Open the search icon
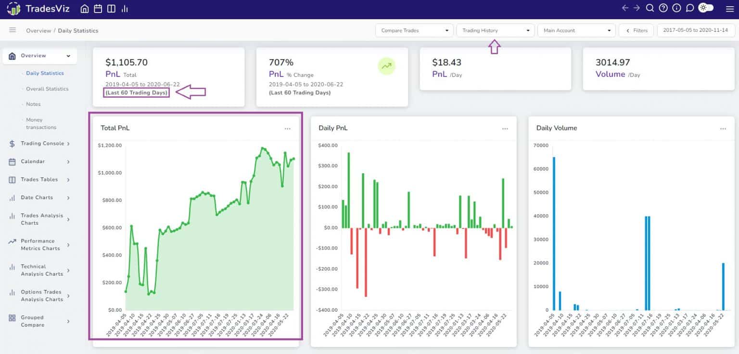739x354 pixels. click(x=650, y=8)
